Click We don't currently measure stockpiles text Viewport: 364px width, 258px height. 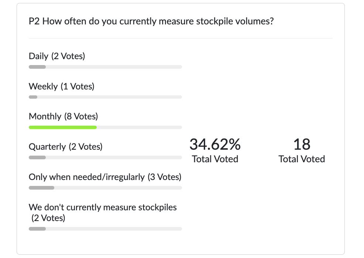click(103, 207)
